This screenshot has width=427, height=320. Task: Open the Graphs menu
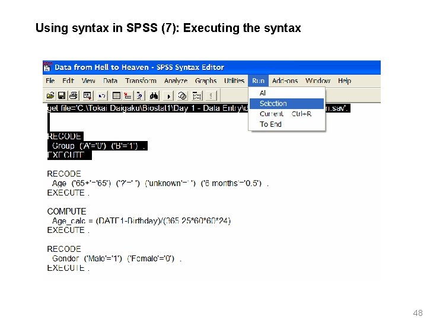(x=206, y=81)
